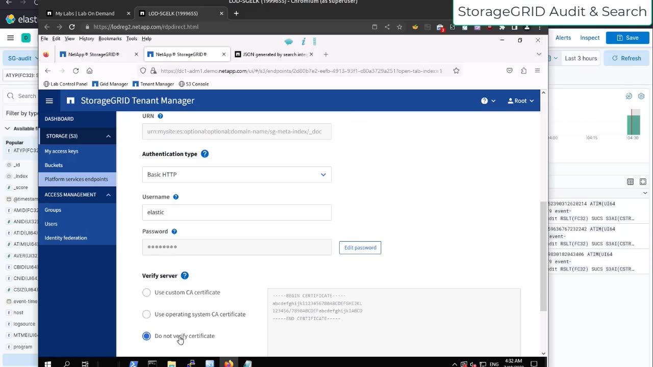Open the Firefox History menu
This screenshot has width=653, height=367.
(x=86, y=39)
